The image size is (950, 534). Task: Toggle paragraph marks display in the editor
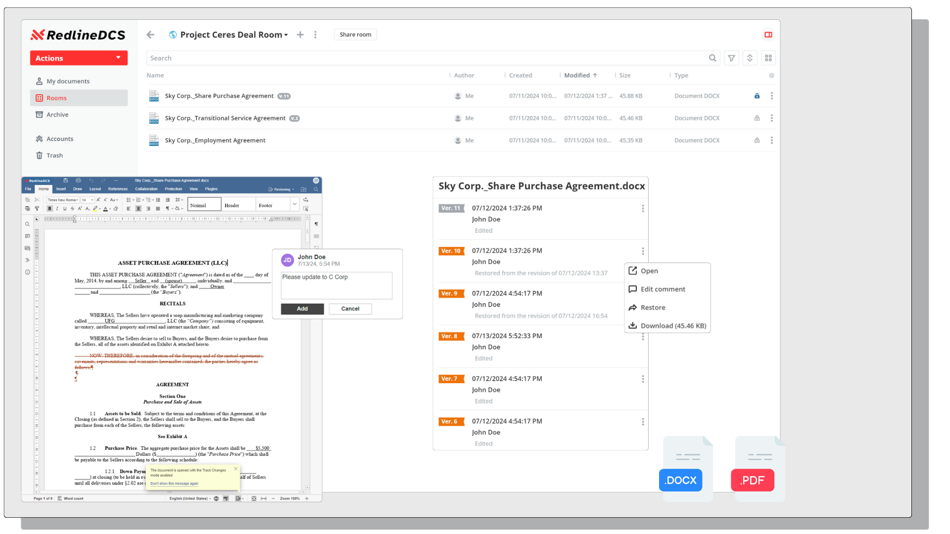168,209
